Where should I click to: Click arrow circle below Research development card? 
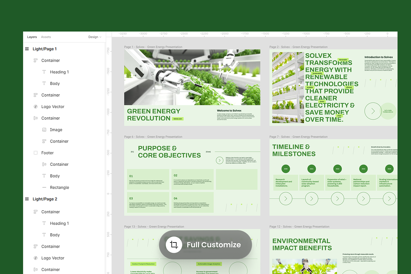tap(286, 199)
